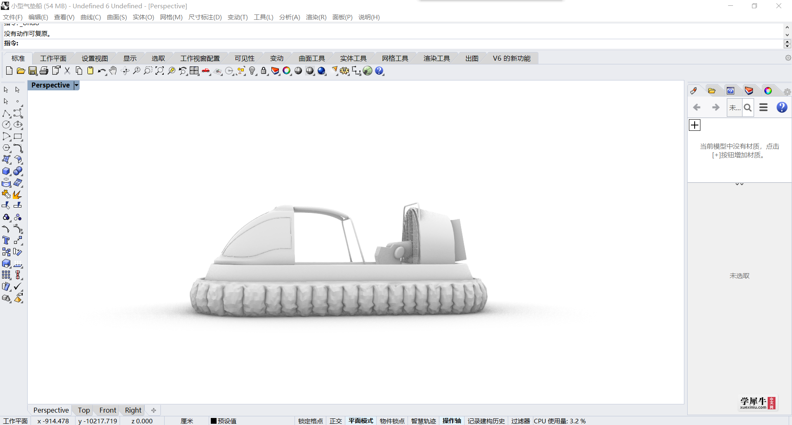Click the 预设值 layer color swatch
792x425 pixels.
coord(214,421)
